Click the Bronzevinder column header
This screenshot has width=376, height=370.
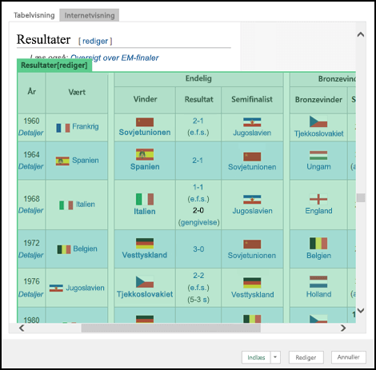tap(318, 100)
